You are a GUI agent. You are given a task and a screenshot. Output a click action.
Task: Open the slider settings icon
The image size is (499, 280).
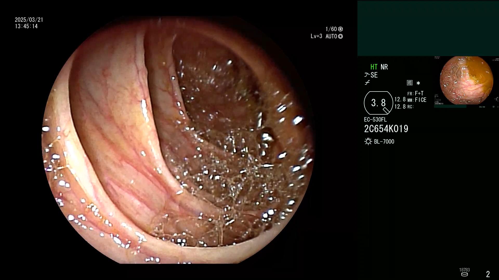point(410,83)
